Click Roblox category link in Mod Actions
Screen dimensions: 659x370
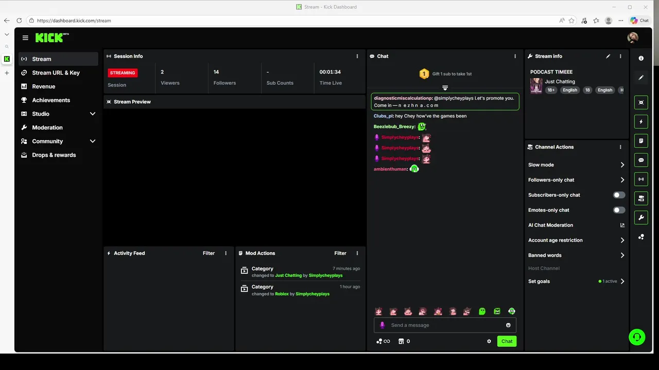282,294
